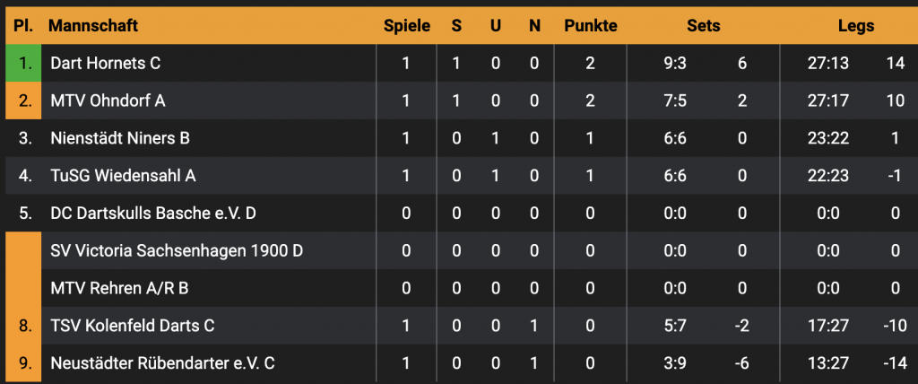This screenshot has width=918, height=384.
Task: Click the 9:3 sets score of Dart Hornets
Action: [x=674, y=64]
